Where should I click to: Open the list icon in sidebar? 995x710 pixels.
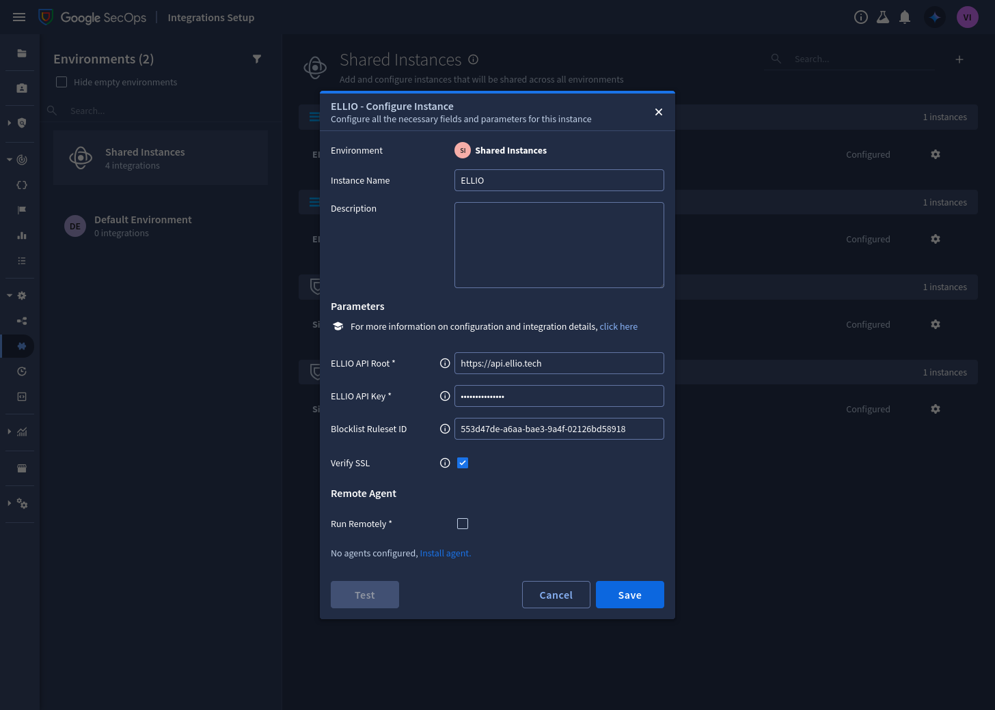pos(22,261)
